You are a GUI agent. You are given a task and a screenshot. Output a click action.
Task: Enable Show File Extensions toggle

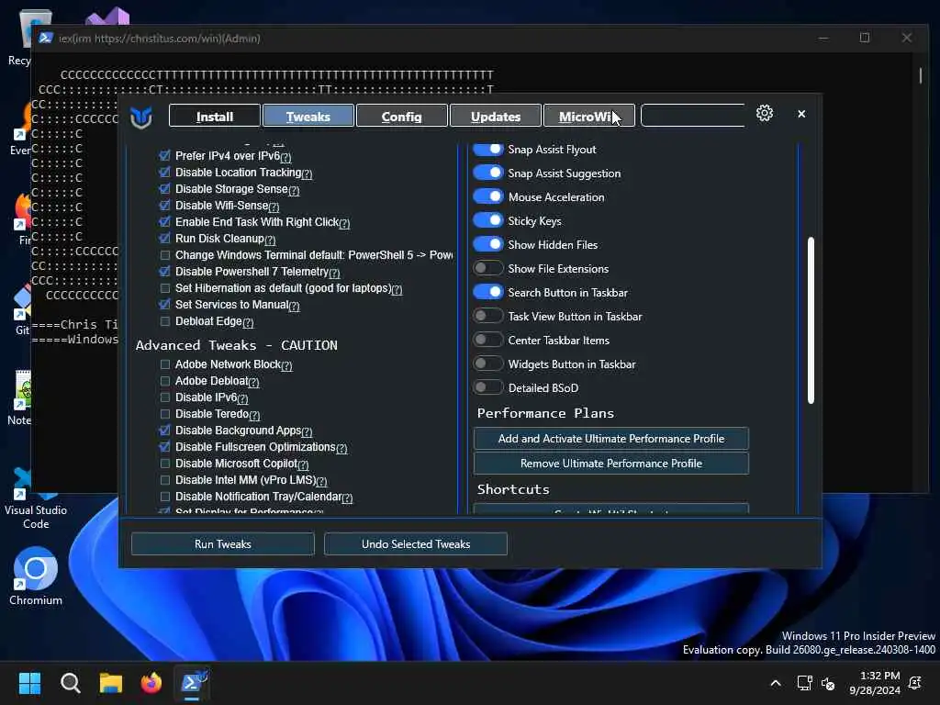(x=488, y=268)
